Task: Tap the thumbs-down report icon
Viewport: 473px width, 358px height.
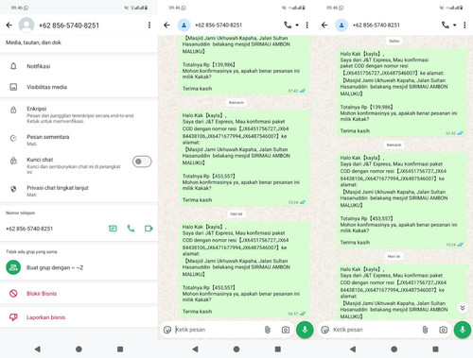Action: 13,317
